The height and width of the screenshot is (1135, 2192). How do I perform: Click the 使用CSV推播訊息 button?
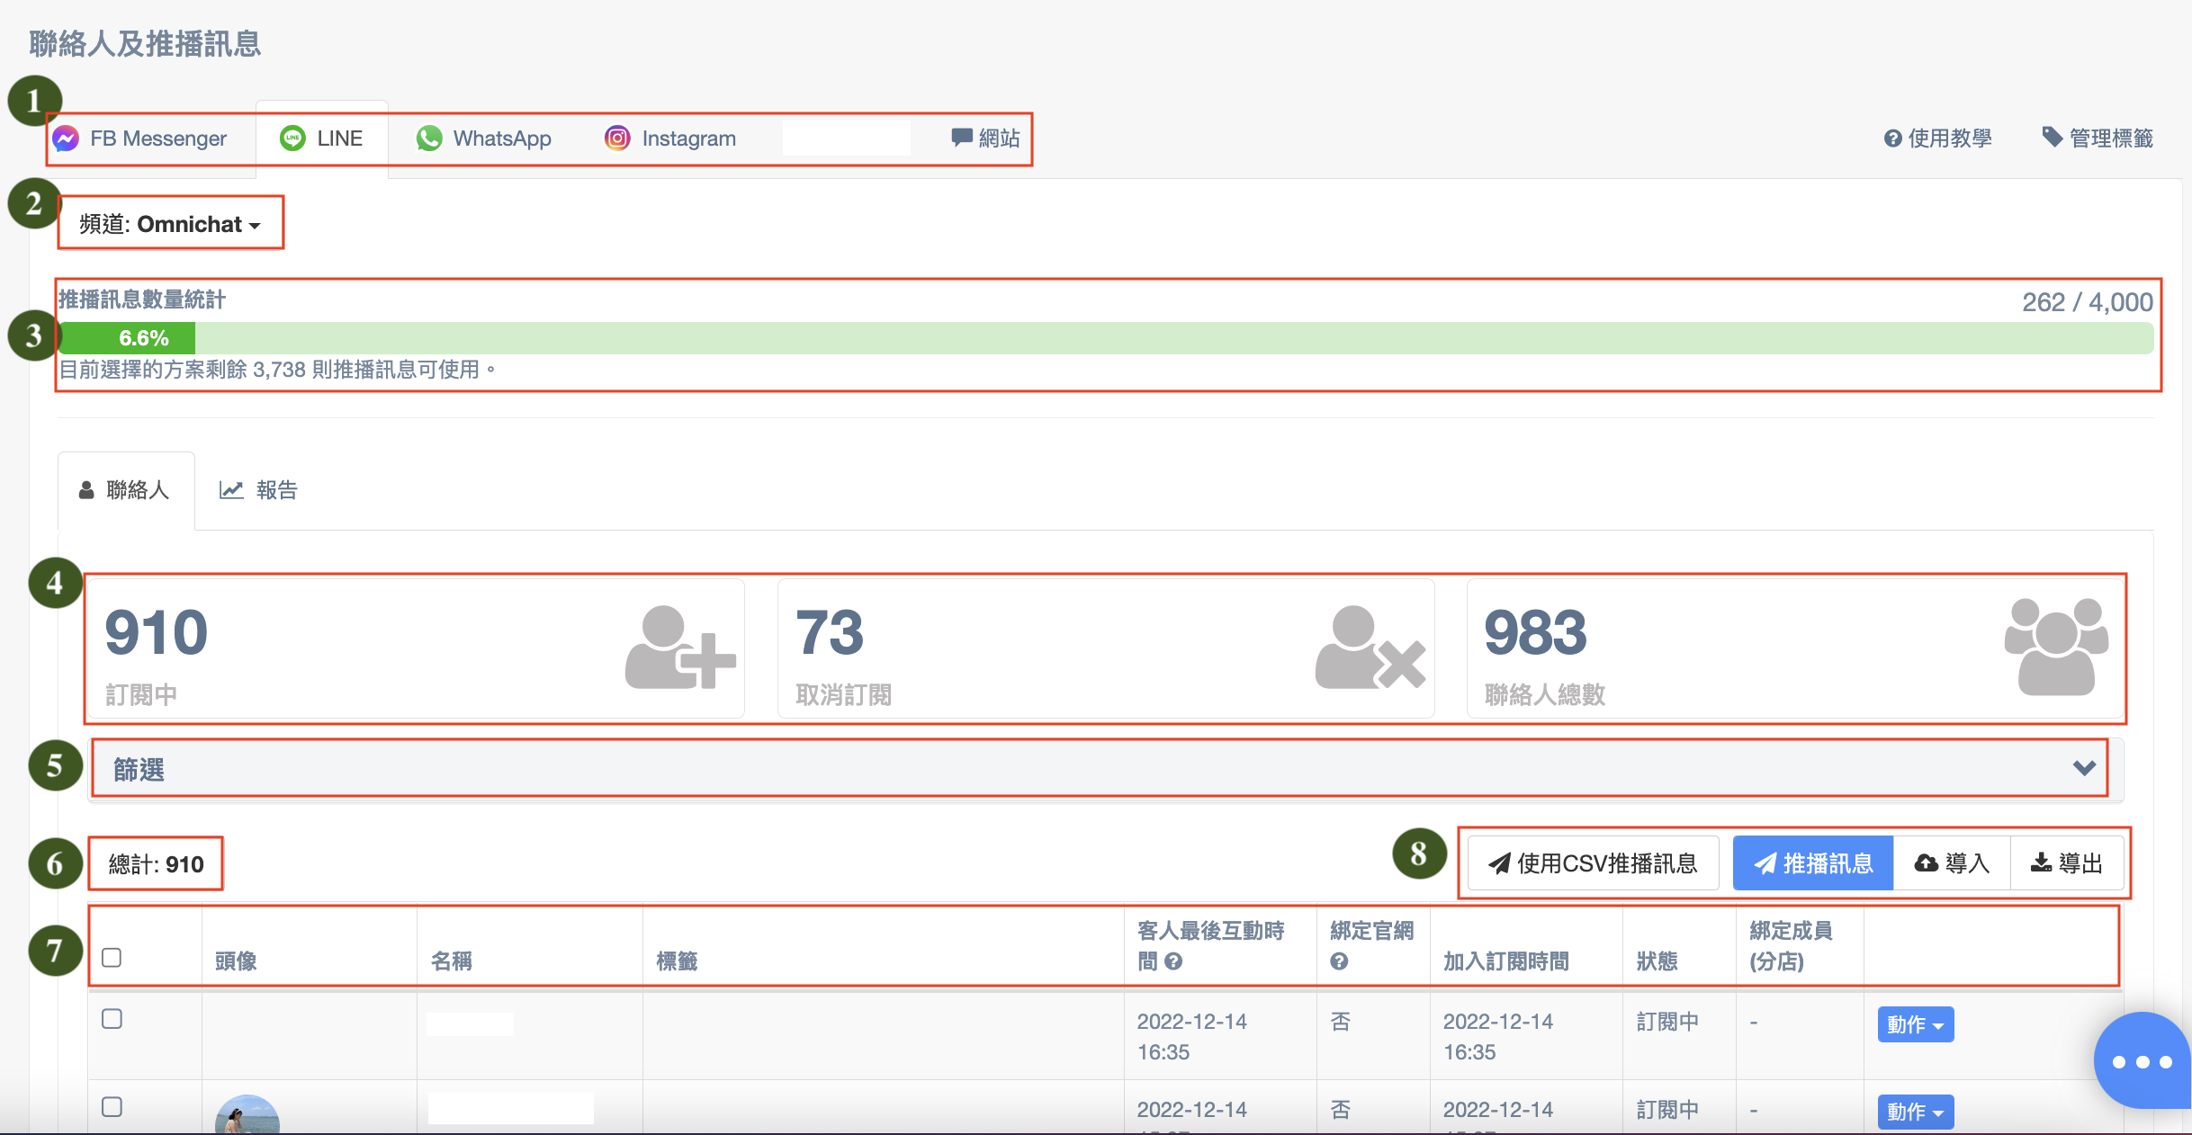[1593, 863]
